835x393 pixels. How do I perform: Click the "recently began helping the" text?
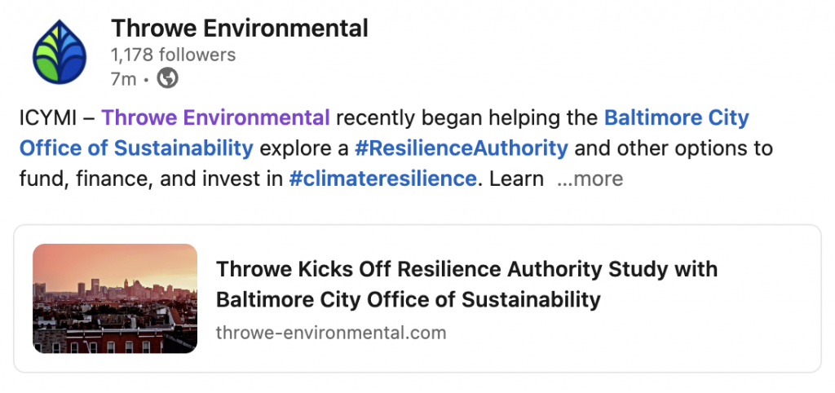pyautogui.click(x=466, y=118)
